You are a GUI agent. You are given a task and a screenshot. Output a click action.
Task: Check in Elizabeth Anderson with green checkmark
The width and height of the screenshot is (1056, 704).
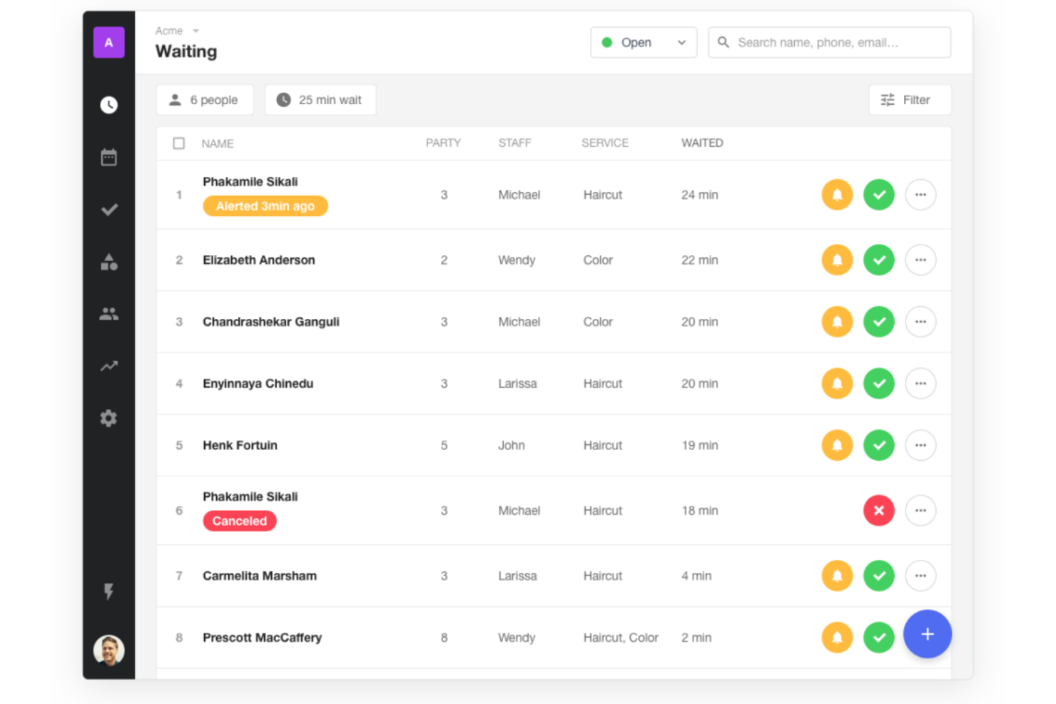point(878,260)
